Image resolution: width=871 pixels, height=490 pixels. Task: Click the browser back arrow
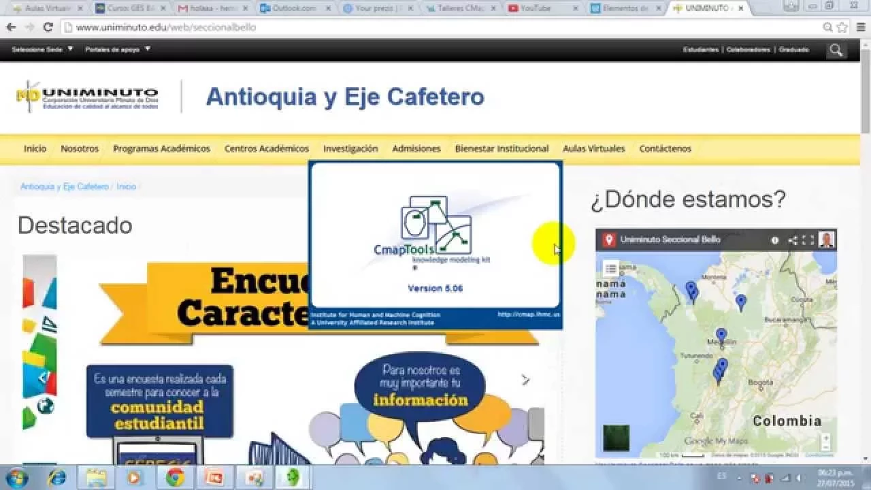[11, 27]
